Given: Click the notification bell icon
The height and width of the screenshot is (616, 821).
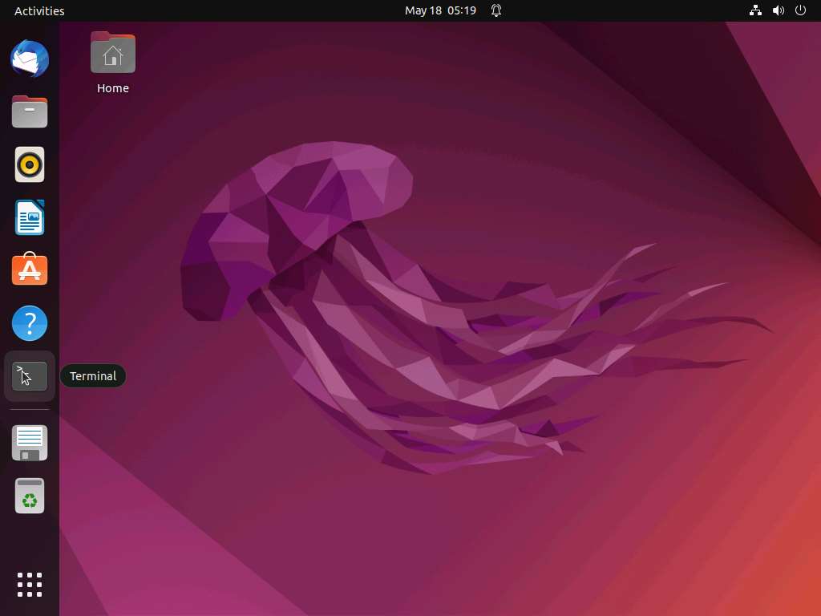Looking at the screenshot, I should [x=496, y=11].
